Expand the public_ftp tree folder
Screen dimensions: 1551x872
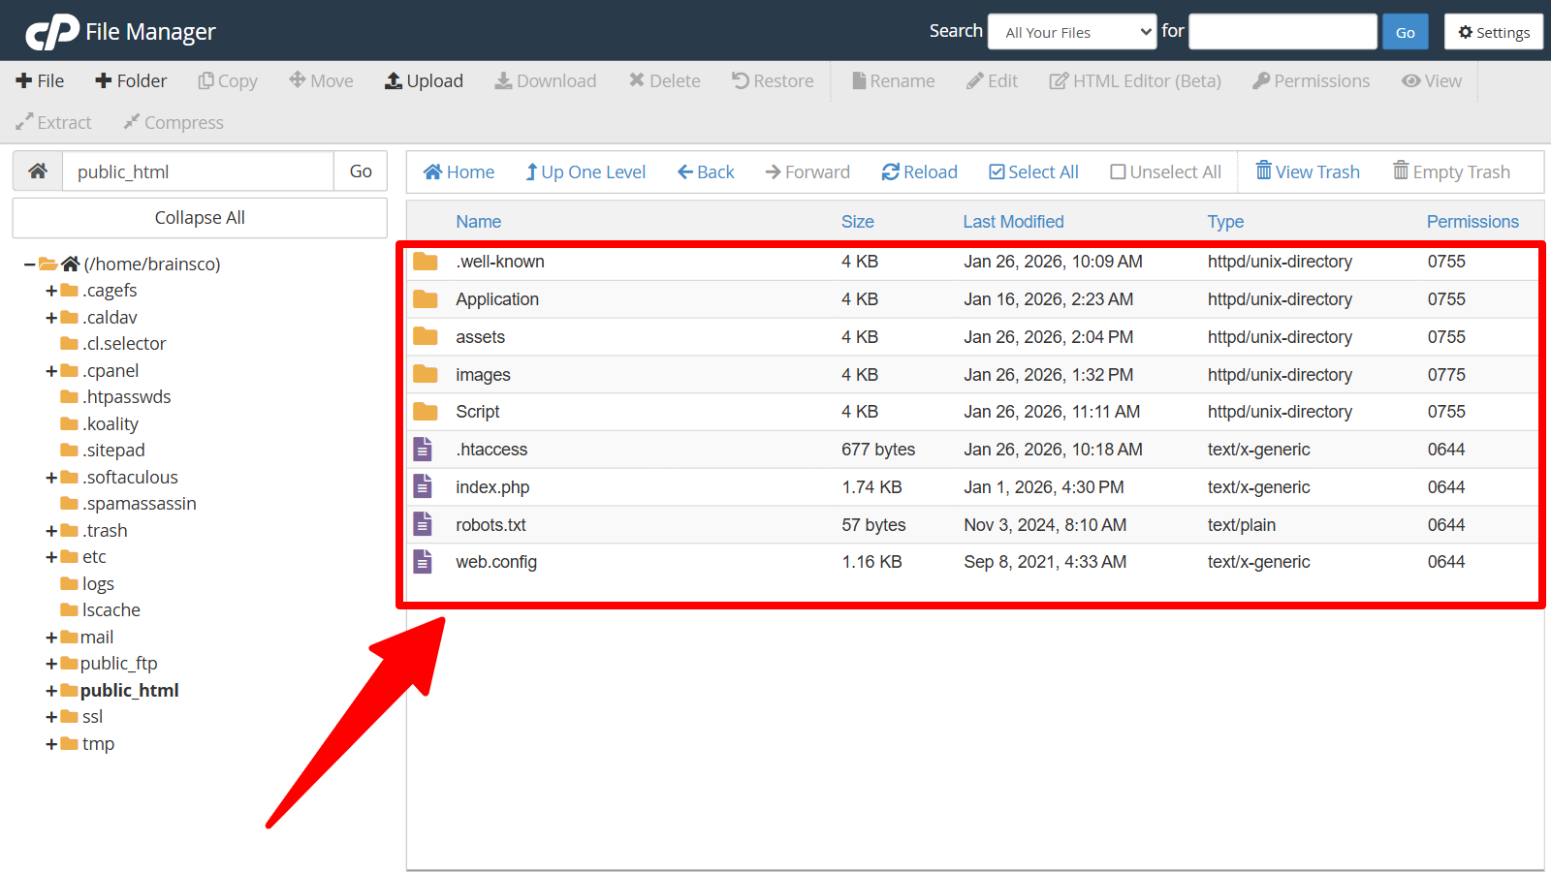[x=51, y=664]
